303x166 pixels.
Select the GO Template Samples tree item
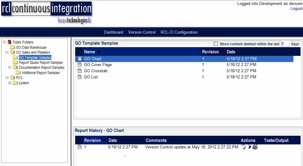(35, 57)
